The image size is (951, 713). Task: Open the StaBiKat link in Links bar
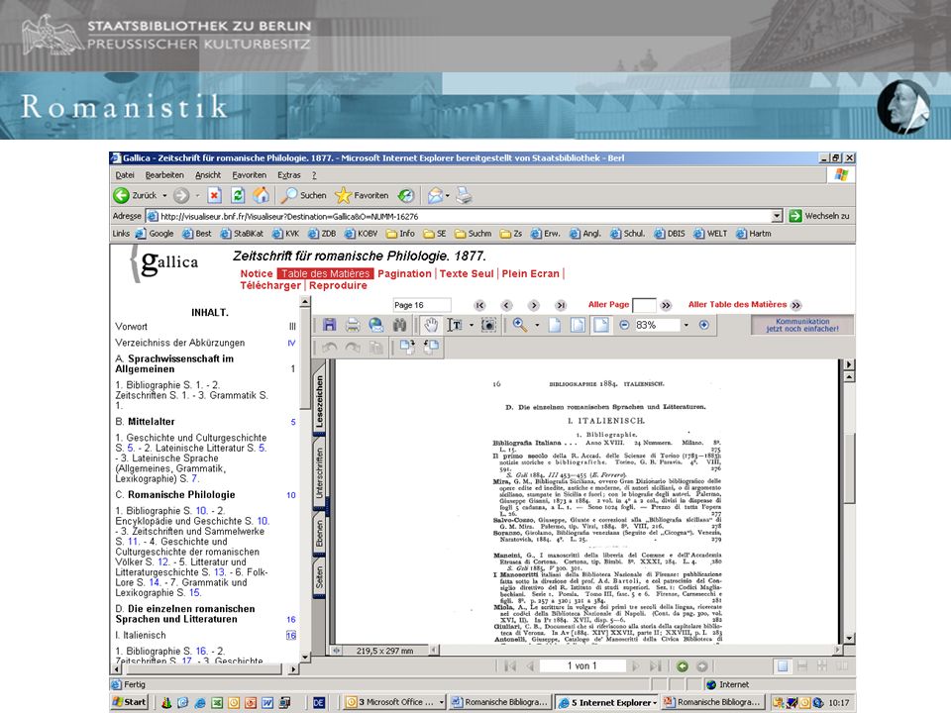pos(242,234)
